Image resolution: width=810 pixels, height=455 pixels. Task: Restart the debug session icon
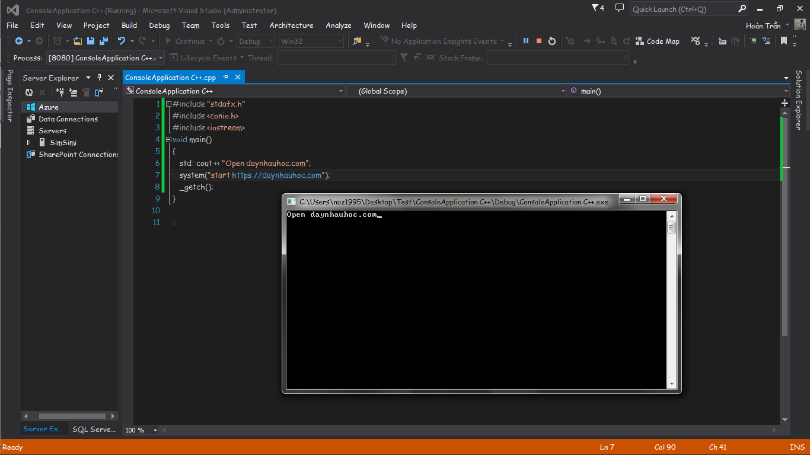(552, 41)
